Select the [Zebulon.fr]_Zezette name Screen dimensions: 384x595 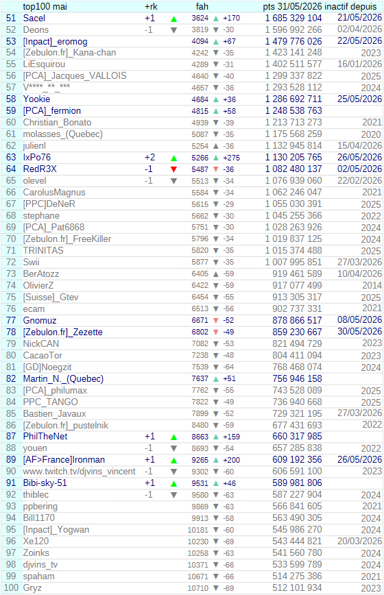62,332
